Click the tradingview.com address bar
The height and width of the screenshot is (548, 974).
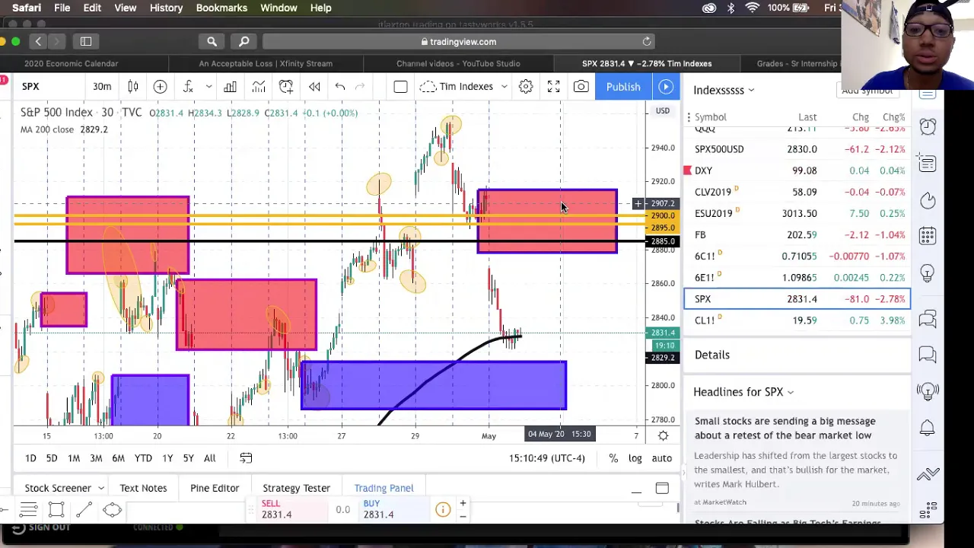coord(458,42)
